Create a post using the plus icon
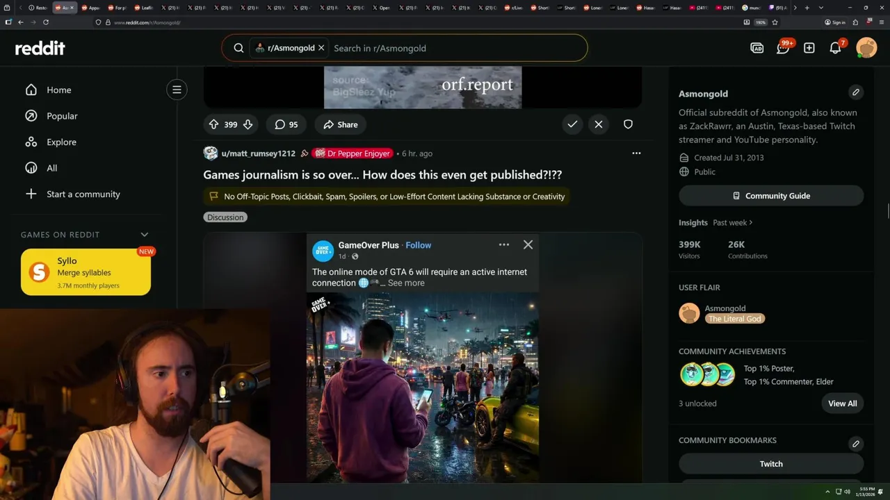The height and width of the screenshot is (500, 890). 809,48
